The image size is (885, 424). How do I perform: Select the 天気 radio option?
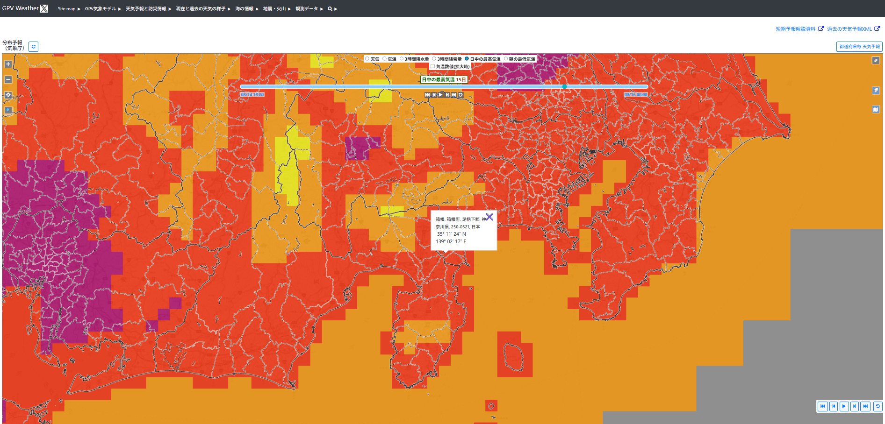click(x=367, y=59)
